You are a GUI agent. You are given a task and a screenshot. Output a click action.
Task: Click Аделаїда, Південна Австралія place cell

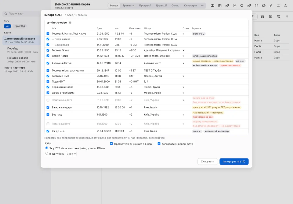[162, 50]
